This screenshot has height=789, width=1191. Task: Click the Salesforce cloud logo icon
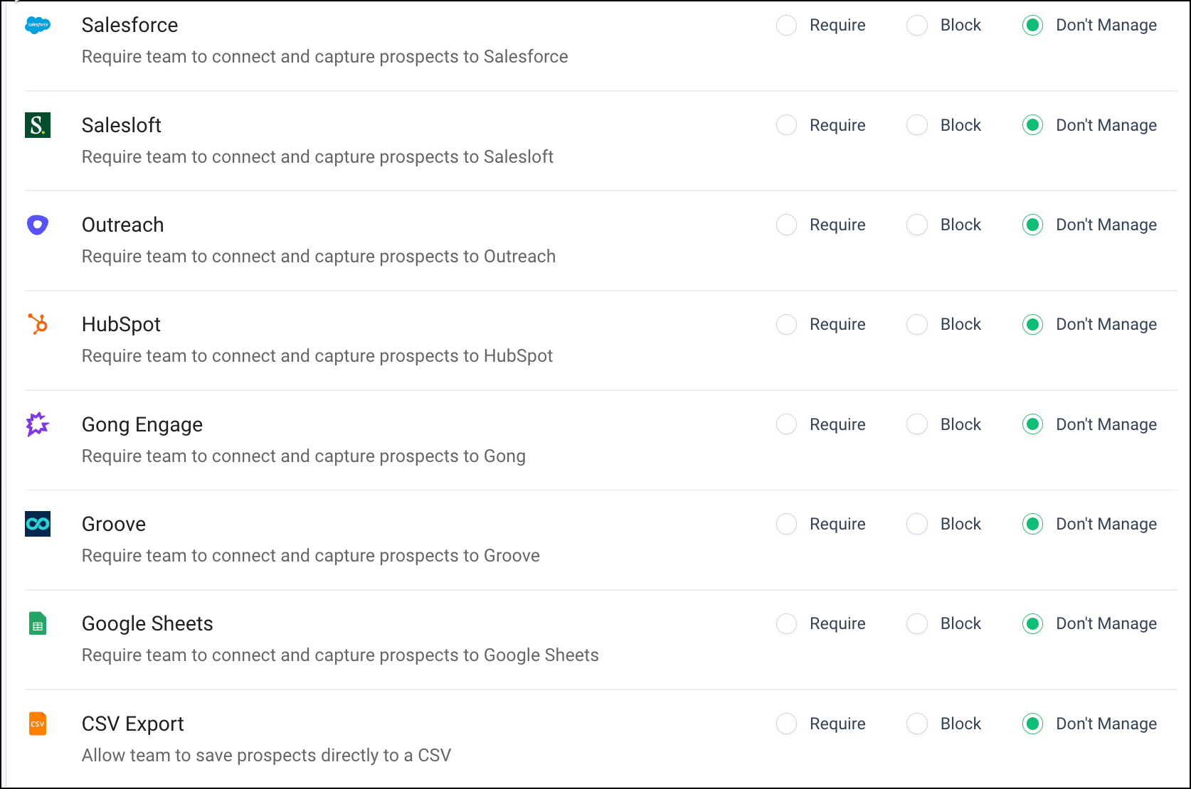pyautogui.click(x=38, y=26)
